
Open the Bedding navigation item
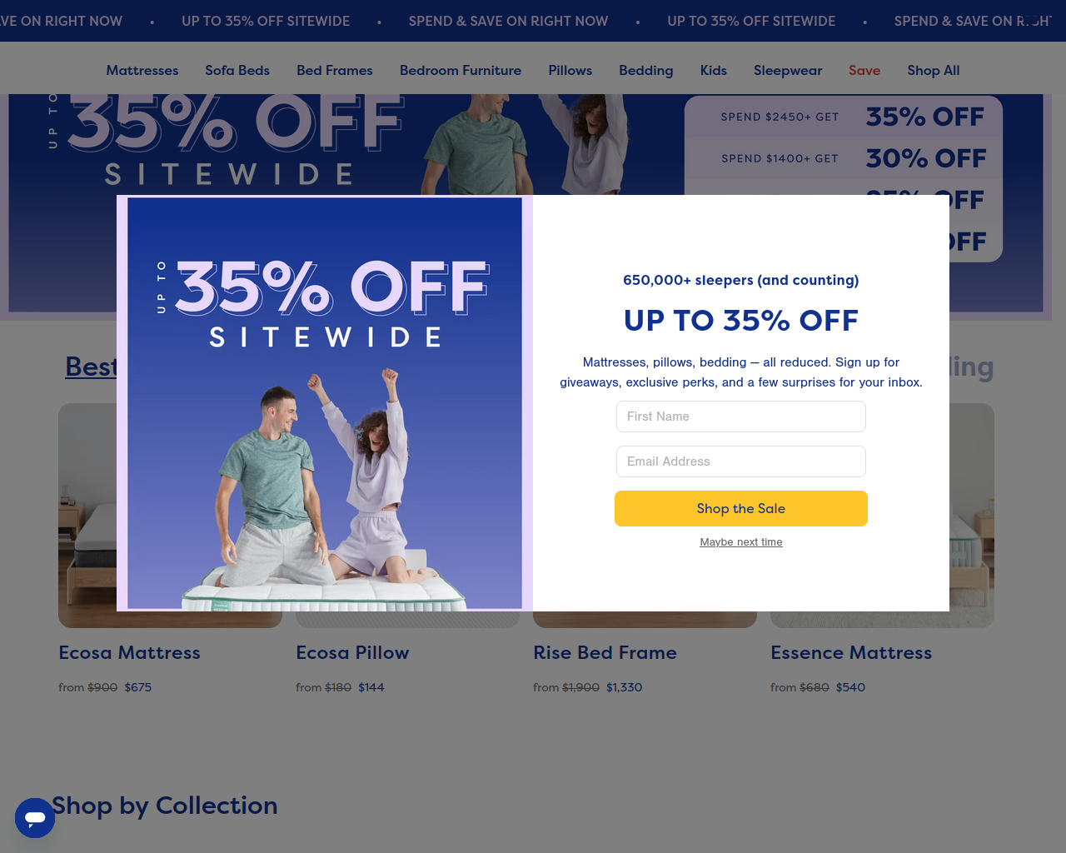[x=646, y=71]
